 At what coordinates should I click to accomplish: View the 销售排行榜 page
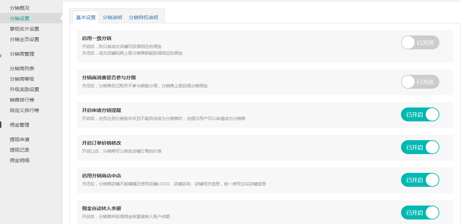(22, 100)
